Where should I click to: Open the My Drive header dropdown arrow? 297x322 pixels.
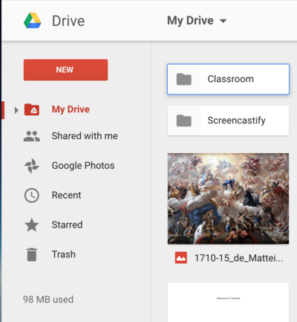click(223, 21)
